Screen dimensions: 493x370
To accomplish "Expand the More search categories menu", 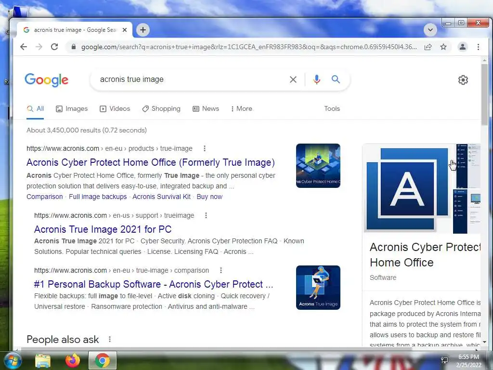I will pyautogui.click(x=242, y=109).
